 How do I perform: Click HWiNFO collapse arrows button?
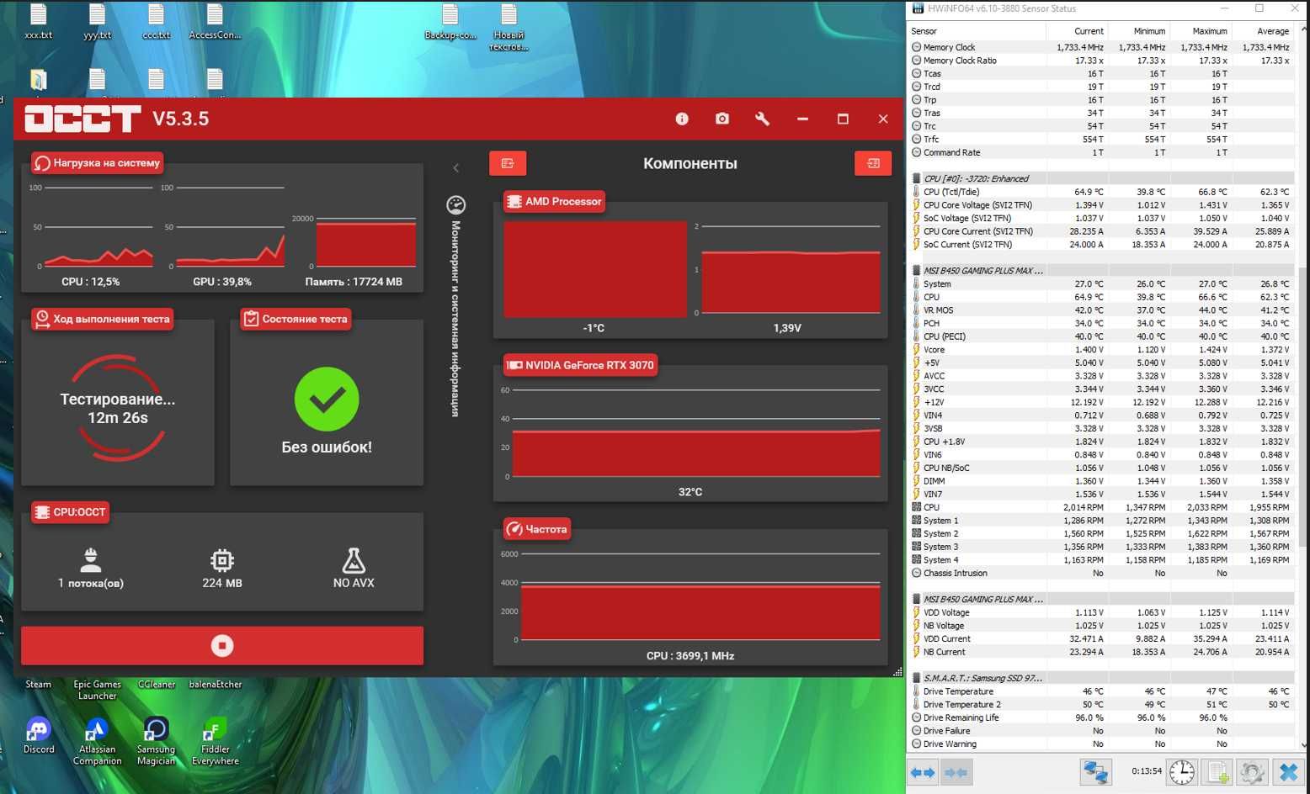click(956, 772)
